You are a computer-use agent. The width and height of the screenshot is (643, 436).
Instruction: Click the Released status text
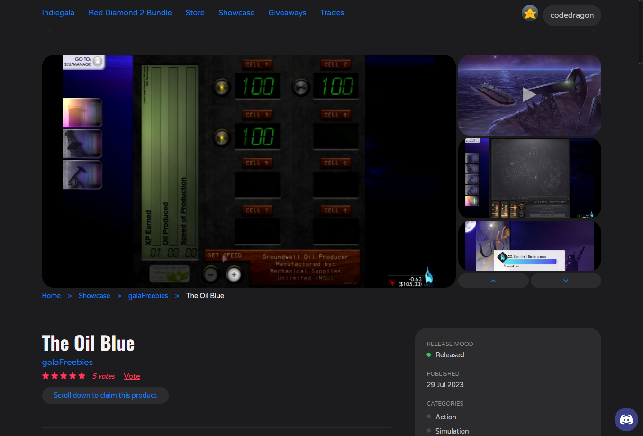pos(450,355)
